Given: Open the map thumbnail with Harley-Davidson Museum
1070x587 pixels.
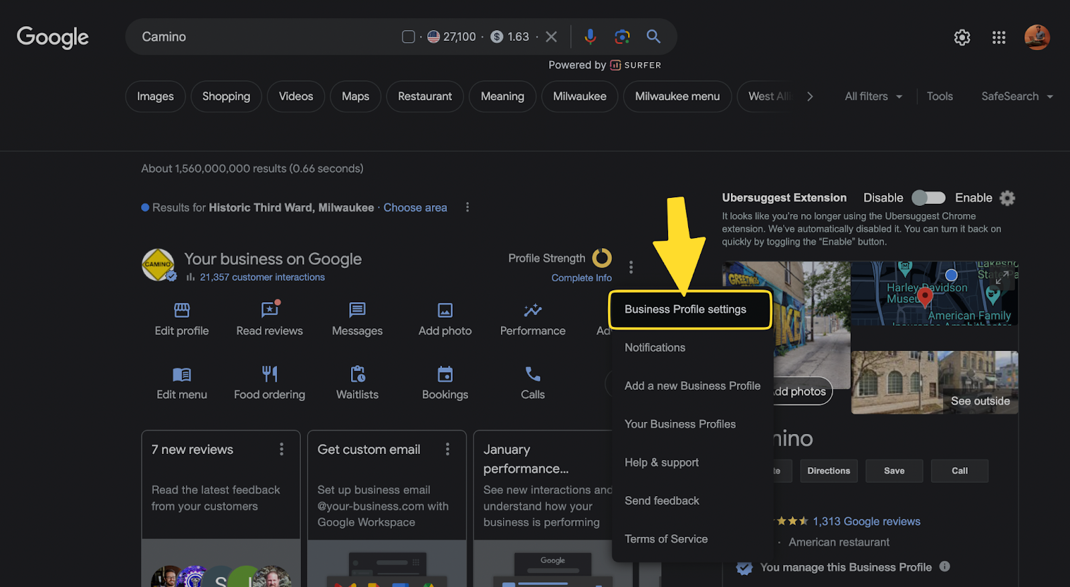Looking at the screenshot, I should pyautogui.click(x=934, y=293).
